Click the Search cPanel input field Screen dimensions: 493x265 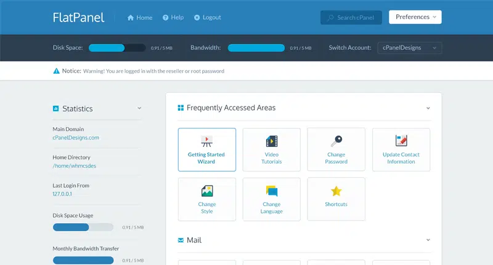tap(351, 18)
